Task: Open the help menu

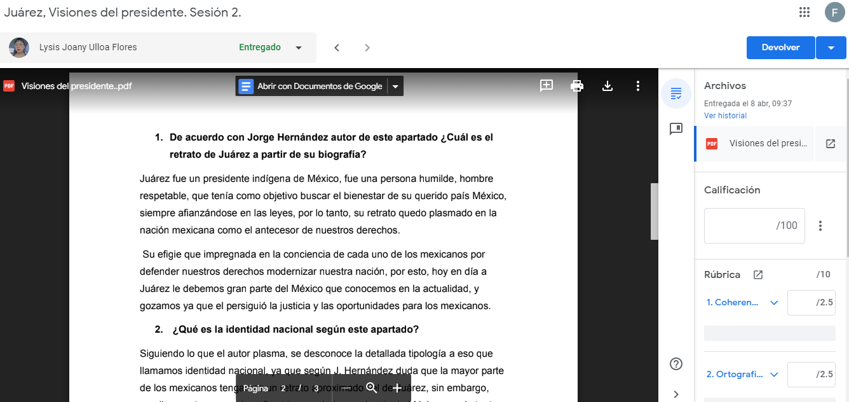Action: pyautogui.click(x=676, y=364)
